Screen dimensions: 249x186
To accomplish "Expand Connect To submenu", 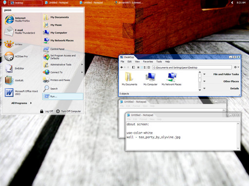I will [x=63, y=72].
